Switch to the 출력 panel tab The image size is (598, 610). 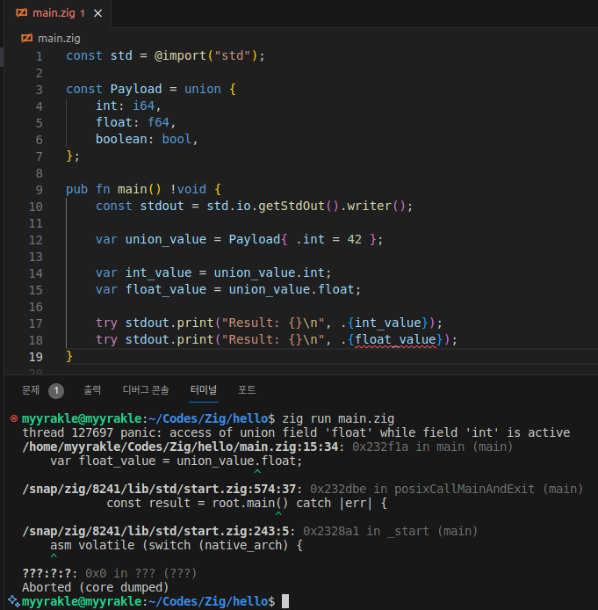point(92,390)
